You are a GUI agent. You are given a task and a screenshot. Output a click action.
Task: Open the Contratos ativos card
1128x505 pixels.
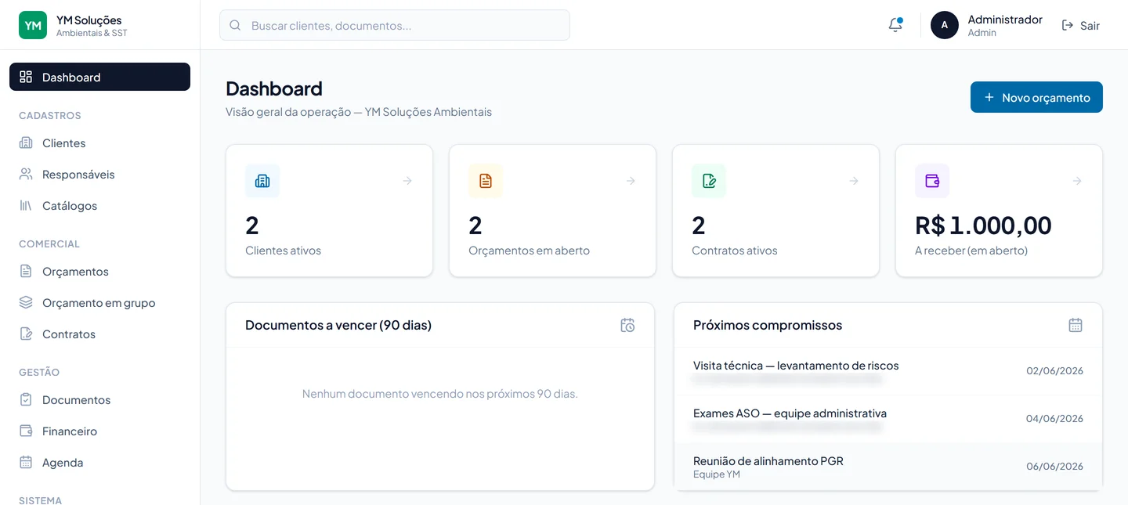tap(775, 211)
